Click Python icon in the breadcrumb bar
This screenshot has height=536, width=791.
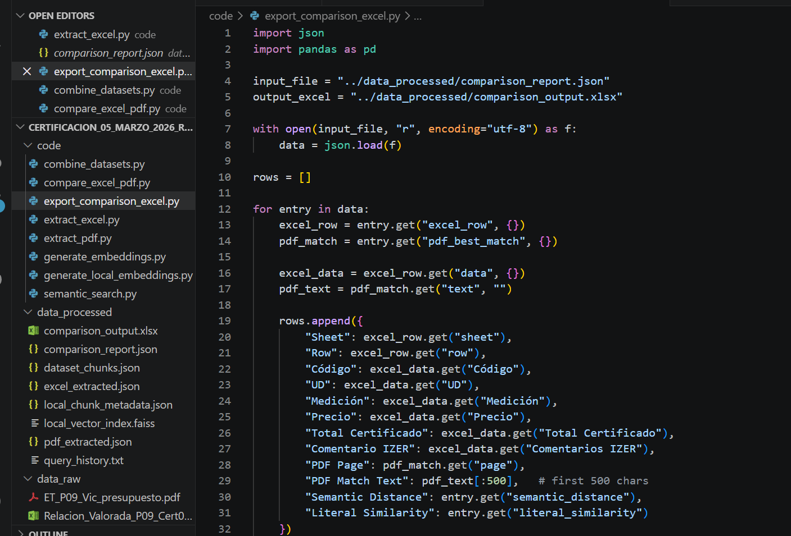coord(255,16)
